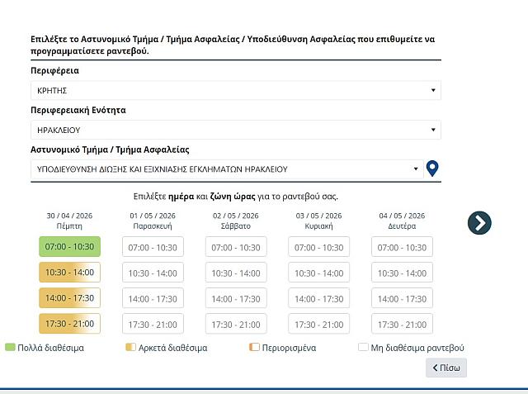Click 14:00 - 17:30 slot on Κυριακή
This screenshot has height=394, width=528.
(x=318, y=298)
